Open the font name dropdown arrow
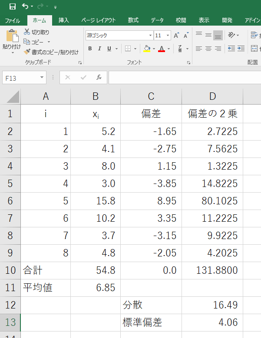Viewport: 261px width, 338px height. point(151,35)
